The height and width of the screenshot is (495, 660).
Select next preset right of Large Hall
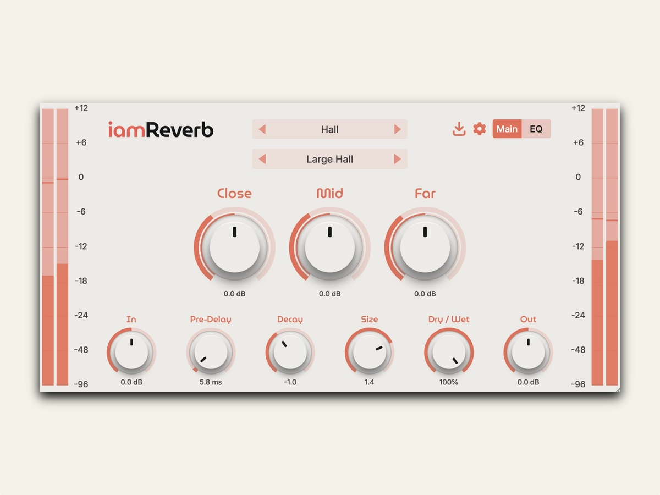coord(398,159)
